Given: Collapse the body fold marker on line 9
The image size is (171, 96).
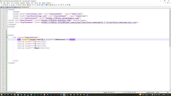Looking at the screenshot, I should (x=7, y=27).
